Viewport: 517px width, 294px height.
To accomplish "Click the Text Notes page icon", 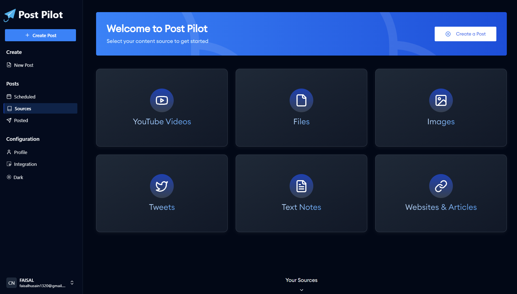I will 301,186.
